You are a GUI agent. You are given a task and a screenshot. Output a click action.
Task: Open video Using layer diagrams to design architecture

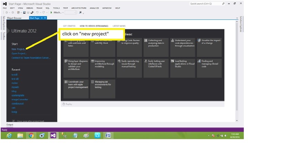[x=76, y=68]
